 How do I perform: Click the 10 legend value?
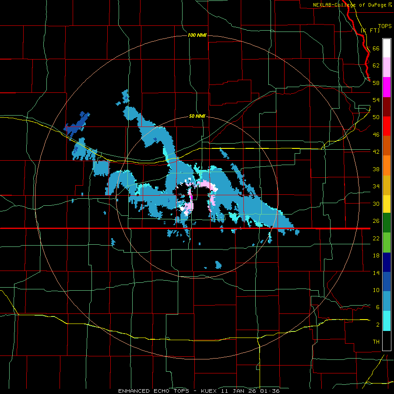click(x=376, y=290)
